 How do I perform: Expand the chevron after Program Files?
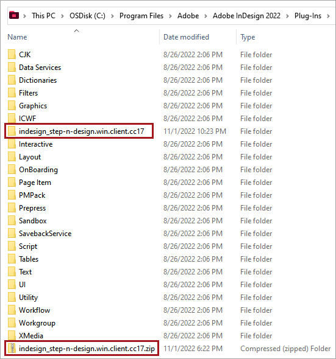tap(170, 16)
